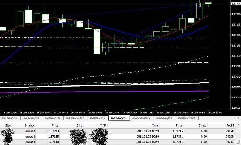This screenshot has width=241, height=145.
Task: Click the 28 Jan 10:54 time axis label
Action: tap(163, 113)
